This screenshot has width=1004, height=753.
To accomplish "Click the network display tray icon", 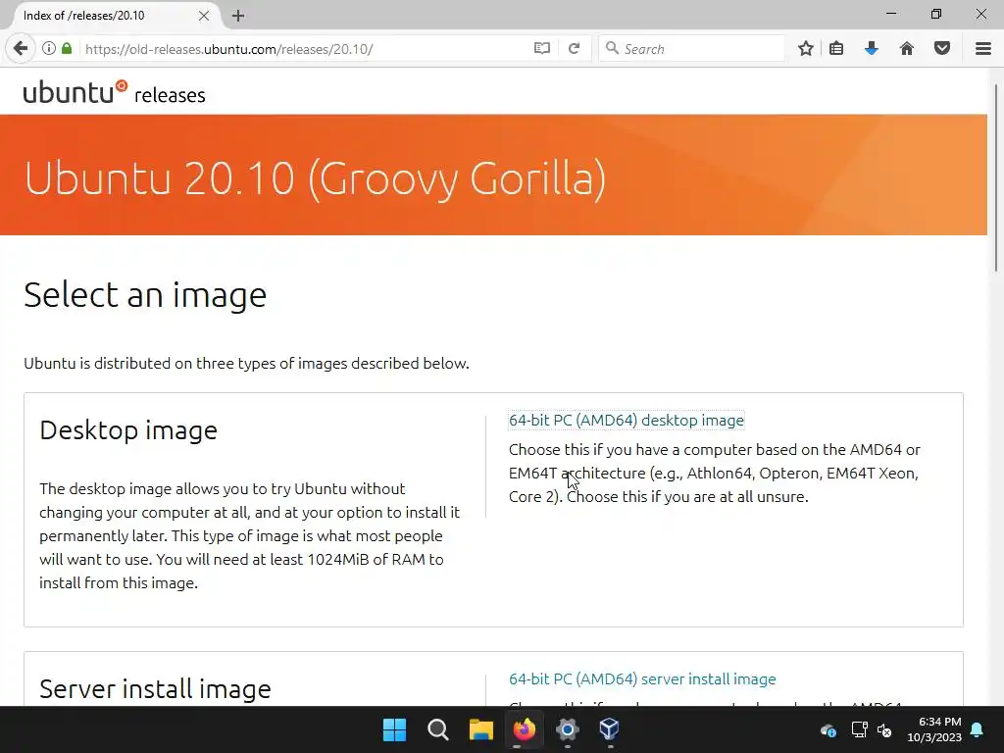I will click(x=859, y=729).
